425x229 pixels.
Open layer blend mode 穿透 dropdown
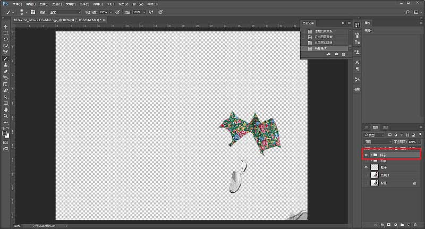[378, 142]
